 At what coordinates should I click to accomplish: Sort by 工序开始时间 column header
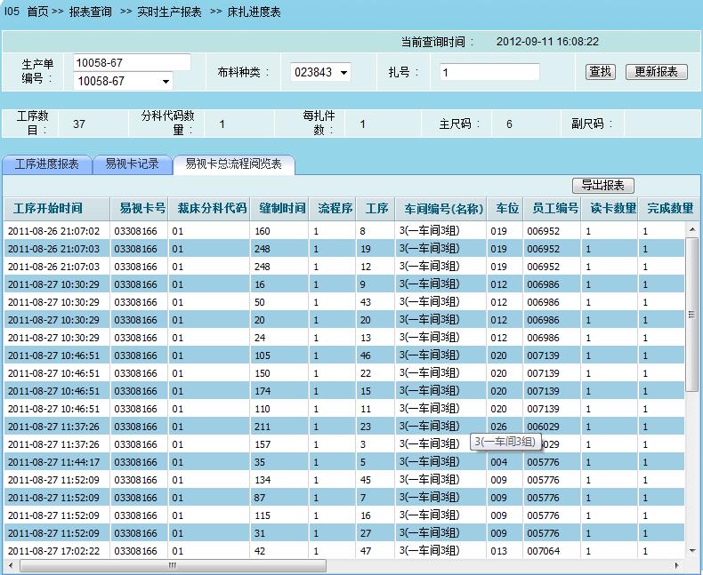coord(48,209)
